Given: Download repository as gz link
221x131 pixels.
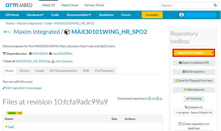Looking at the screenshot, I should click(x=161, y=98).
